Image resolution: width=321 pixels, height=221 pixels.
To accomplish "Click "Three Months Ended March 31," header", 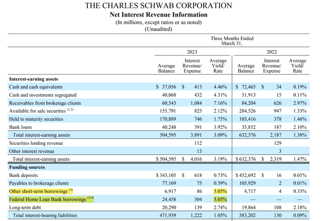I will tap(232, 41).
